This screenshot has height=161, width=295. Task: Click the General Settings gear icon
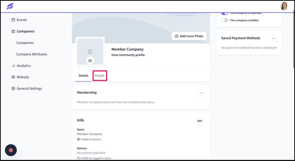point(13,89)
